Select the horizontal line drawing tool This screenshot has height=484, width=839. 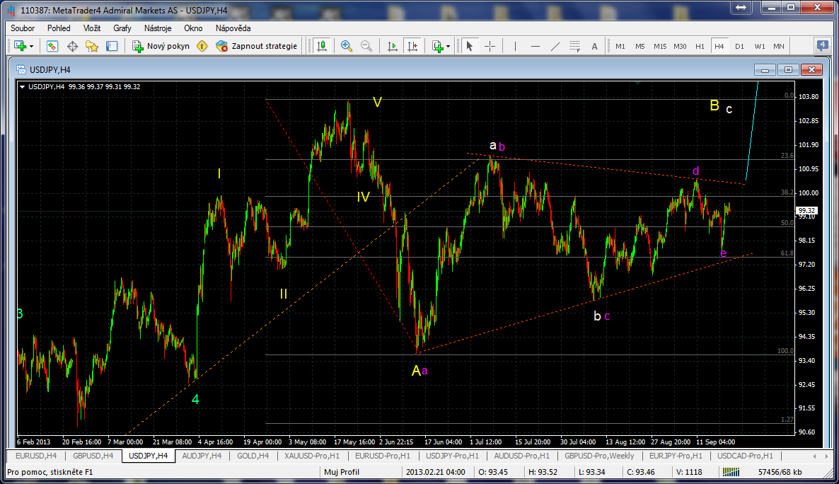tap(535, 46)
